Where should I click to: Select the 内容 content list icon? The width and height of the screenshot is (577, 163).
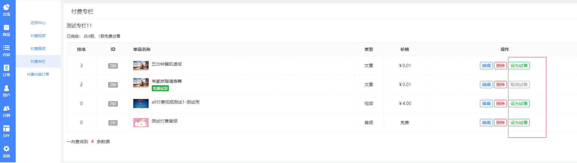tap(6, 51)
